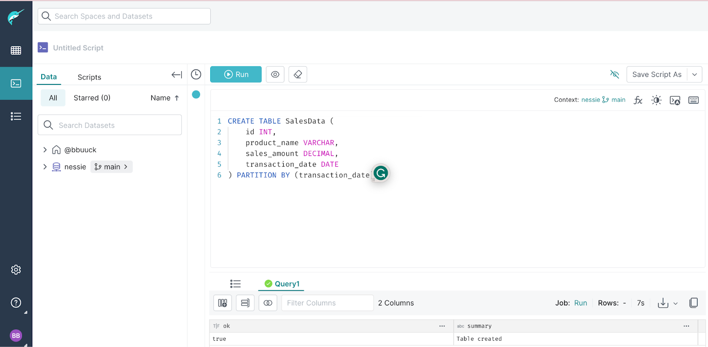Toggle the light/dark editor theme icon
708x347 pixels.
[x=656, y=100]
